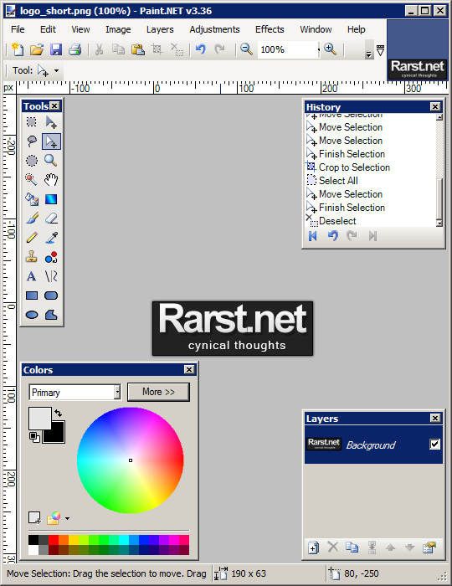The image size is (452, 586).
Task: Click the Zoom Out magnifier icon
Action: (246, 49)
